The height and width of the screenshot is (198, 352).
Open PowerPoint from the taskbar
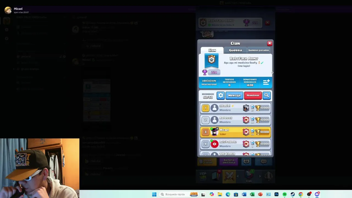(260, 194)
